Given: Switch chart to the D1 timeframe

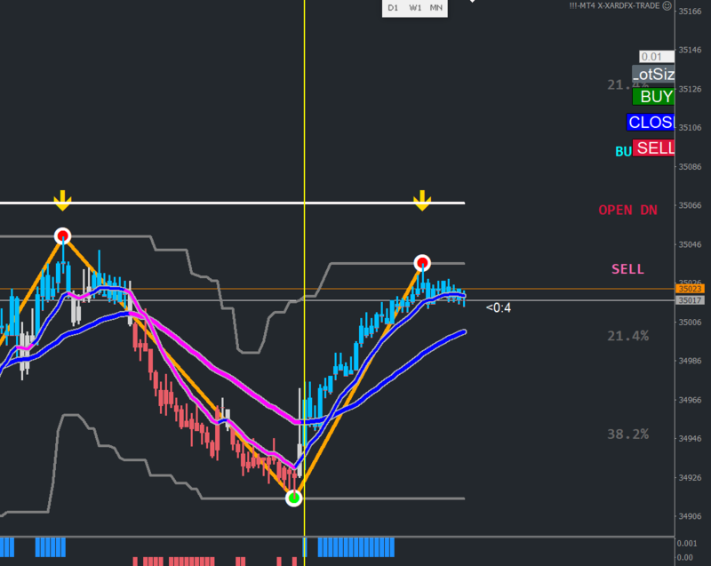Looking at the screenshot, I should point(393,8).
